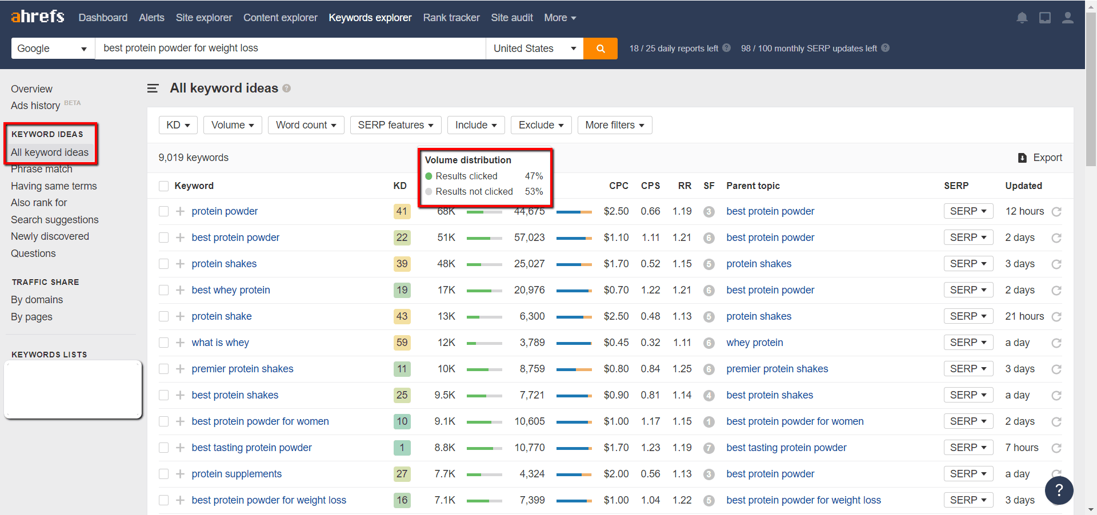This screenshot has width=1097, height=515.
Task: Click the SF badge for protein powder row
Action: tap(709, 212)
